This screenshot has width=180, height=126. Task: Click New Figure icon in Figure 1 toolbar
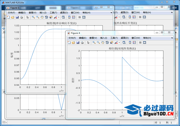[8, 17]
